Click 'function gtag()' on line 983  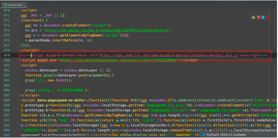click(x=40, y=75)
